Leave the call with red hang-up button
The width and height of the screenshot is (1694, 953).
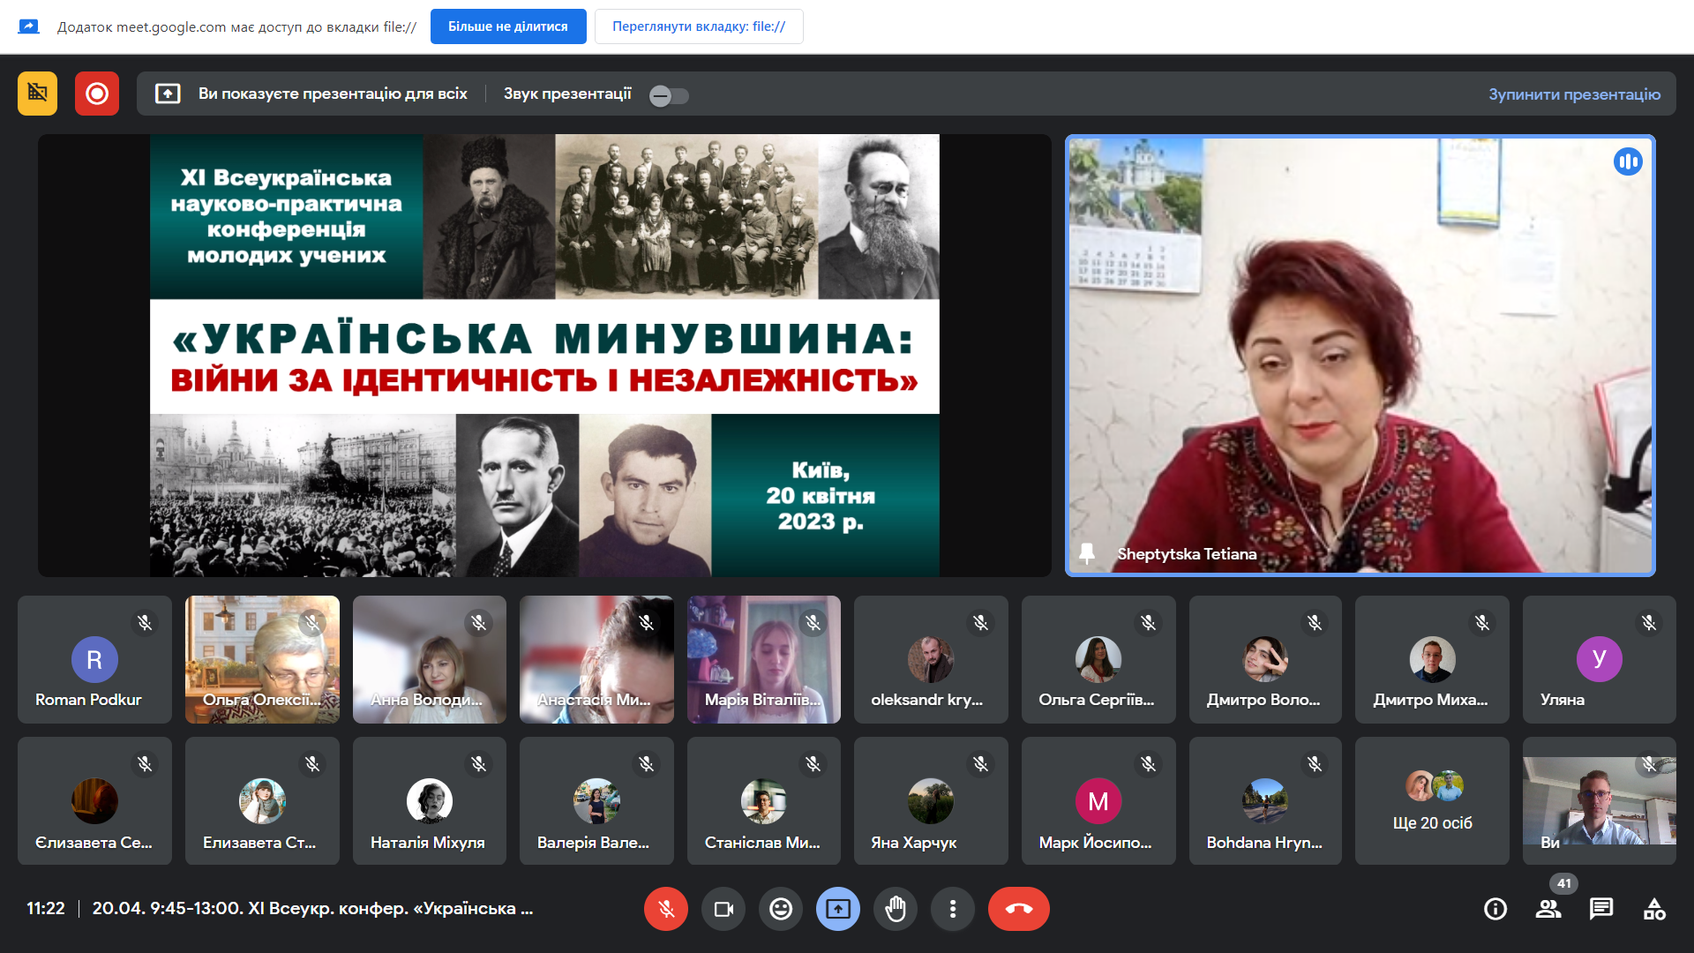[1019, 909]
